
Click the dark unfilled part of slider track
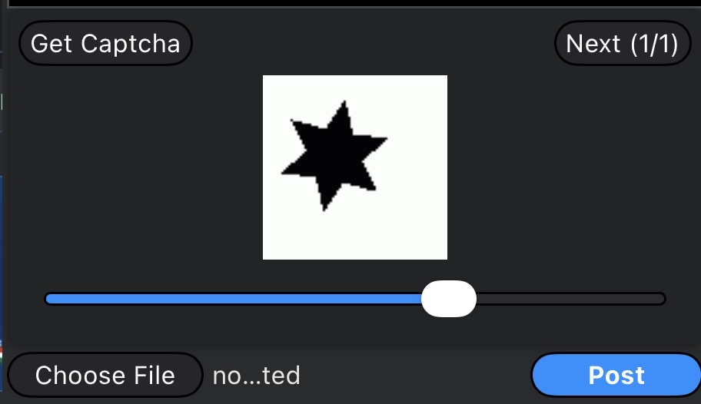[x=571, y=299]
